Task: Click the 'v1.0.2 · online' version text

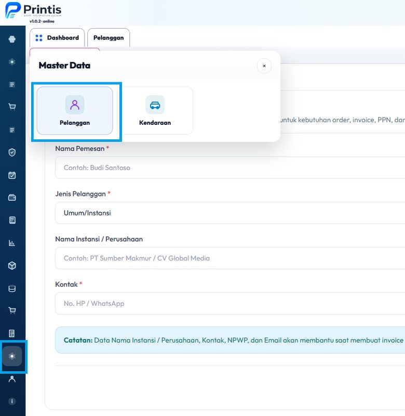Action: pos(42,21)
